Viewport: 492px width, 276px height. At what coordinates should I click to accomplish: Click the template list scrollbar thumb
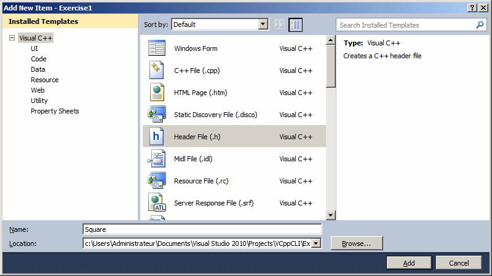pos(330,66)
